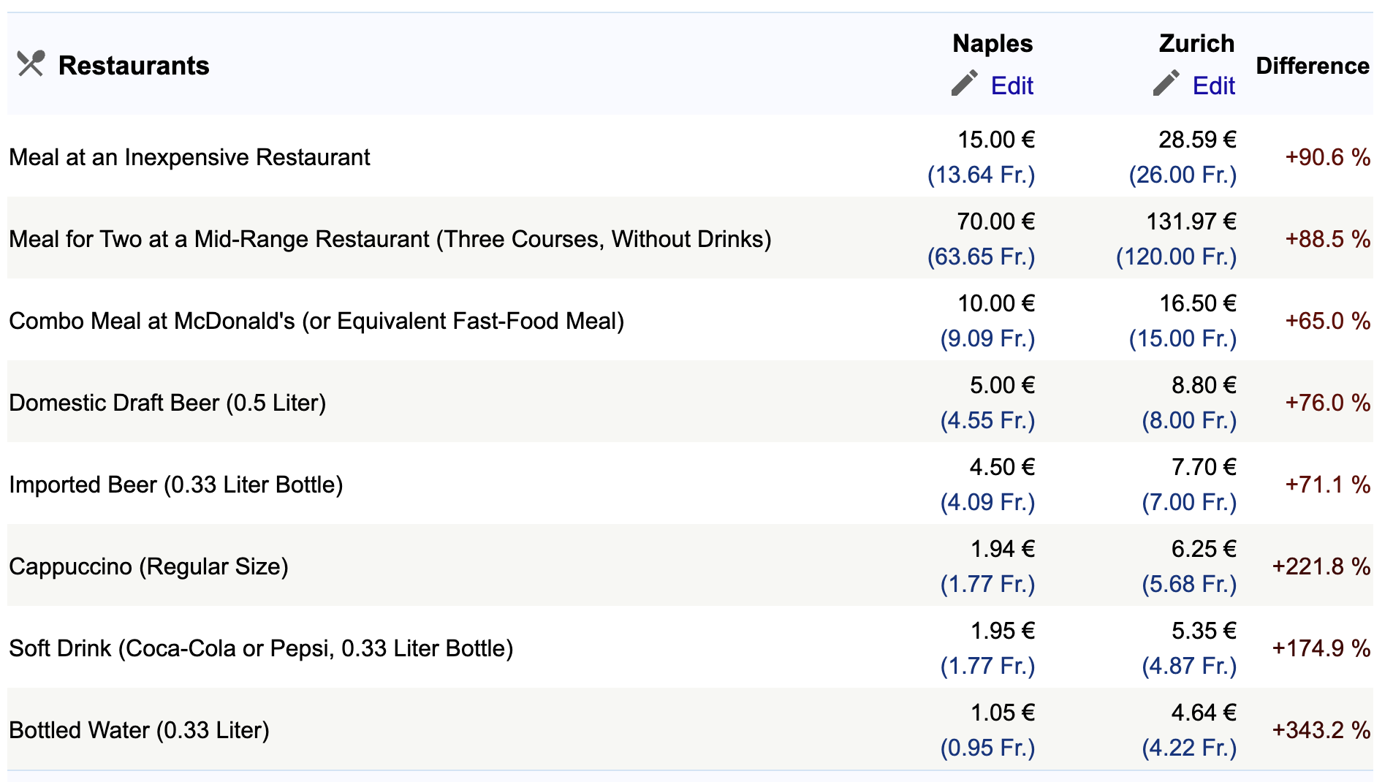The width and height of the screenshot is (1393, 782).
Task: Click the Naples inexpensive meal price 15.00 €
Action: coord(995,140)
